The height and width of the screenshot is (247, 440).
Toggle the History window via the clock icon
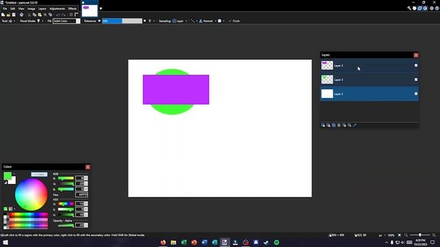[415, 8]
